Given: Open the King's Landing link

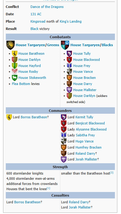Looking at the screenshot, I should [x=70, y=21].
